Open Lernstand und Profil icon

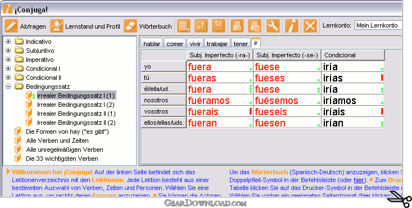[57, 26]
